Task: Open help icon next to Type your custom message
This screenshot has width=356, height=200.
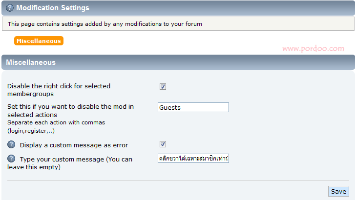Action: coord(11,159)
